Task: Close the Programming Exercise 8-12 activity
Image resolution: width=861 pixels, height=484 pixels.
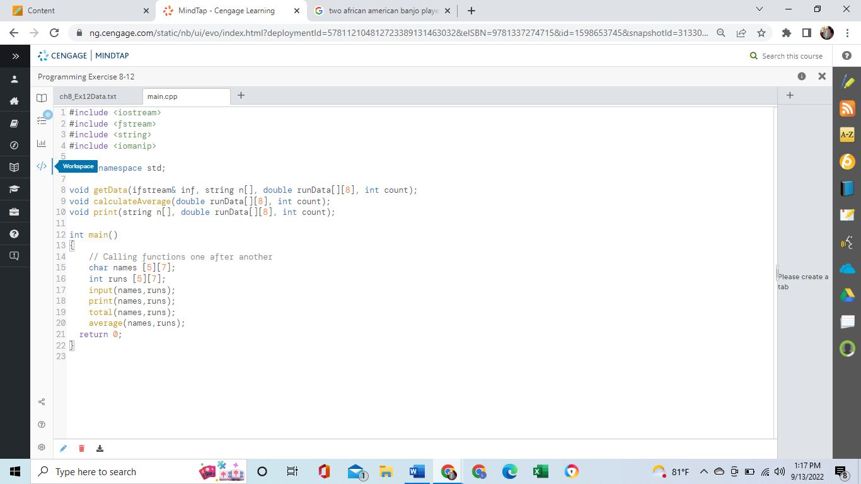Action: coord(822,76)
